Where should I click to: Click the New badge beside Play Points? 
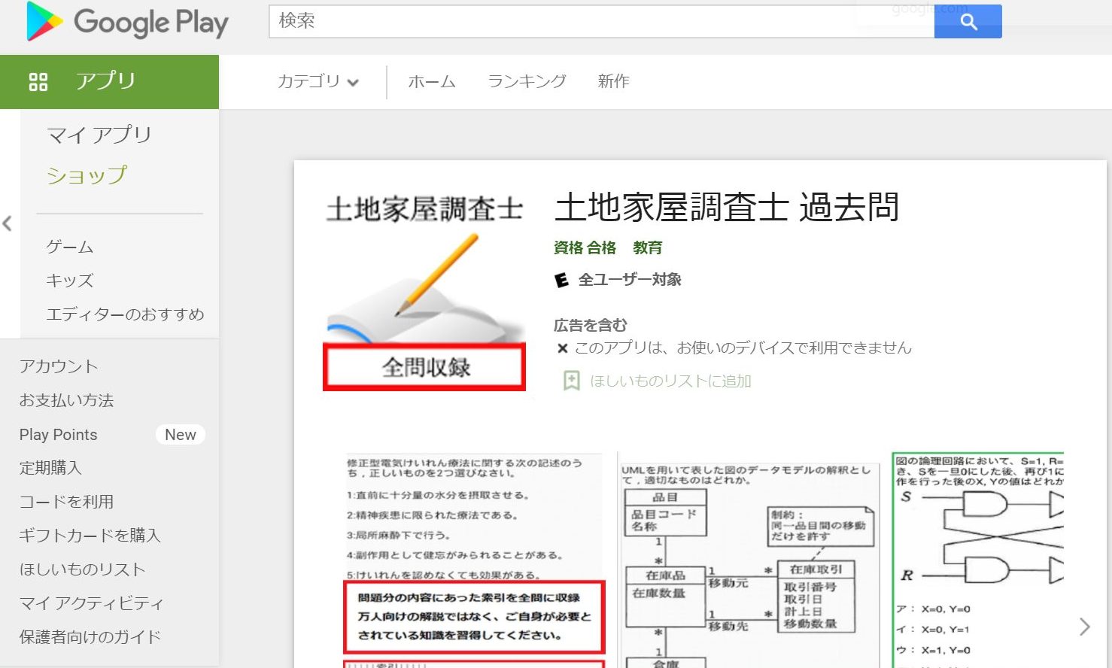(x=181, y=435)
